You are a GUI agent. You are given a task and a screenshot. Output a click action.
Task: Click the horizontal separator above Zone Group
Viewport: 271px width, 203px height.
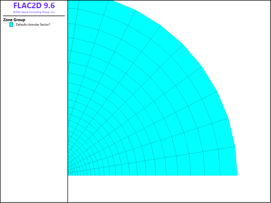pos(34,16)
